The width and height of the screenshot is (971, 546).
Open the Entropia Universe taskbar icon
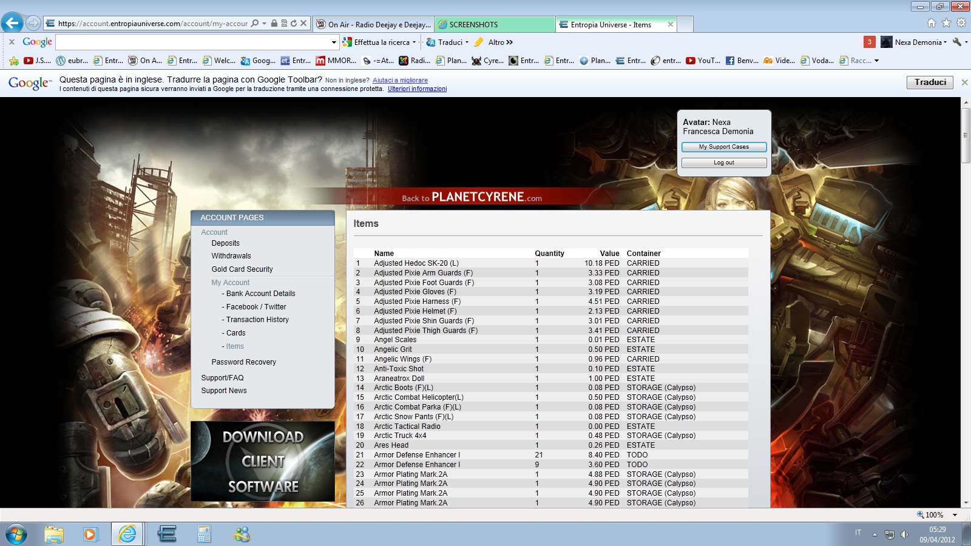point(166,534)
